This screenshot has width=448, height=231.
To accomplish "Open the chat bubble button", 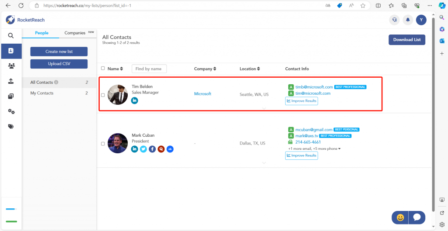I will click(417, 217).
